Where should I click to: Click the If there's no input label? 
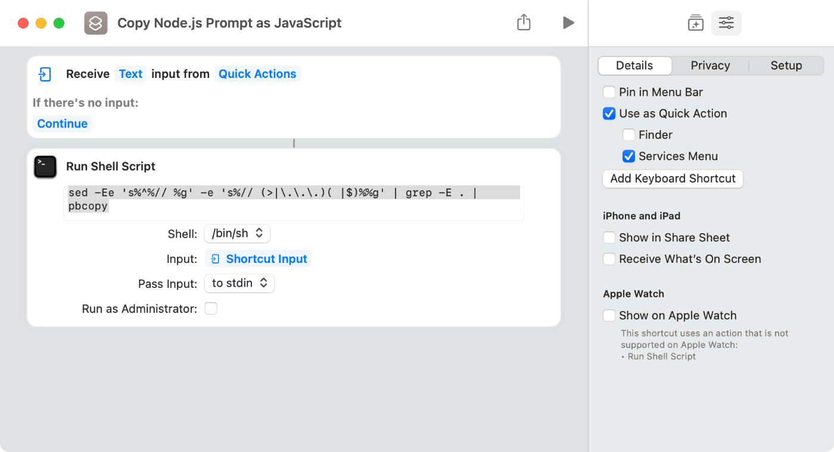[x=85, y=103]
